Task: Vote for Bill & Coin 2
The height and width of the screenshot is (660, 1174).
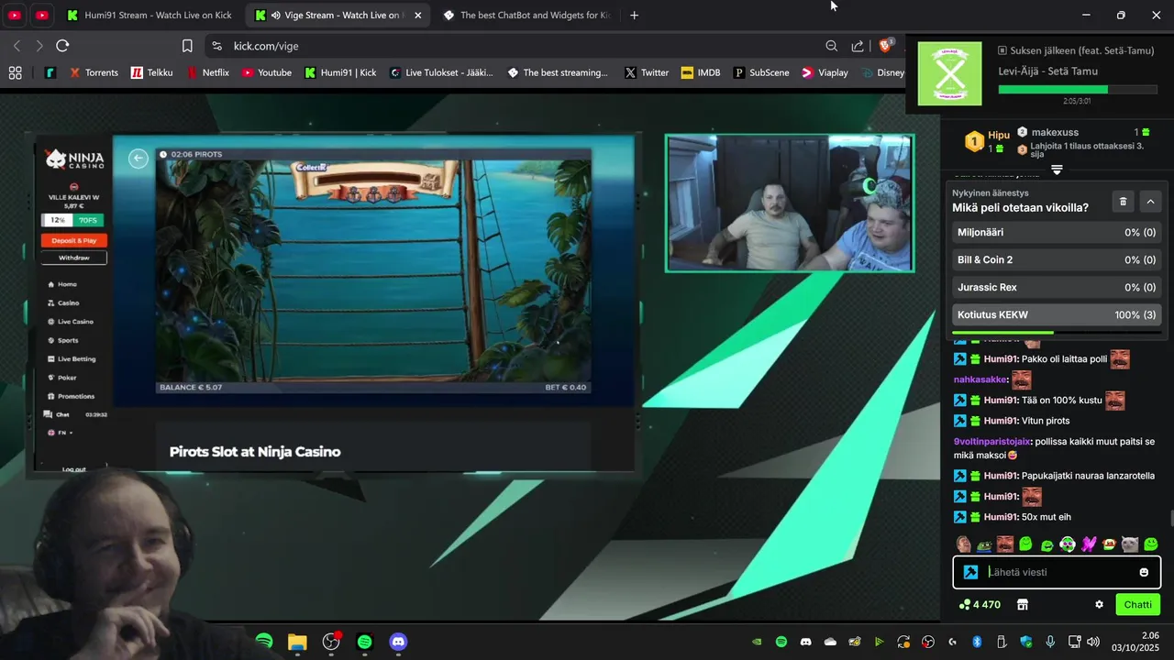Action: tap(1057, 260)
